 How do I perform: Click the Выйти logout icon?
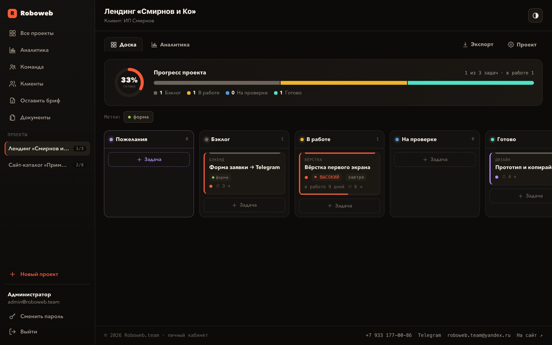pos(12,332)
